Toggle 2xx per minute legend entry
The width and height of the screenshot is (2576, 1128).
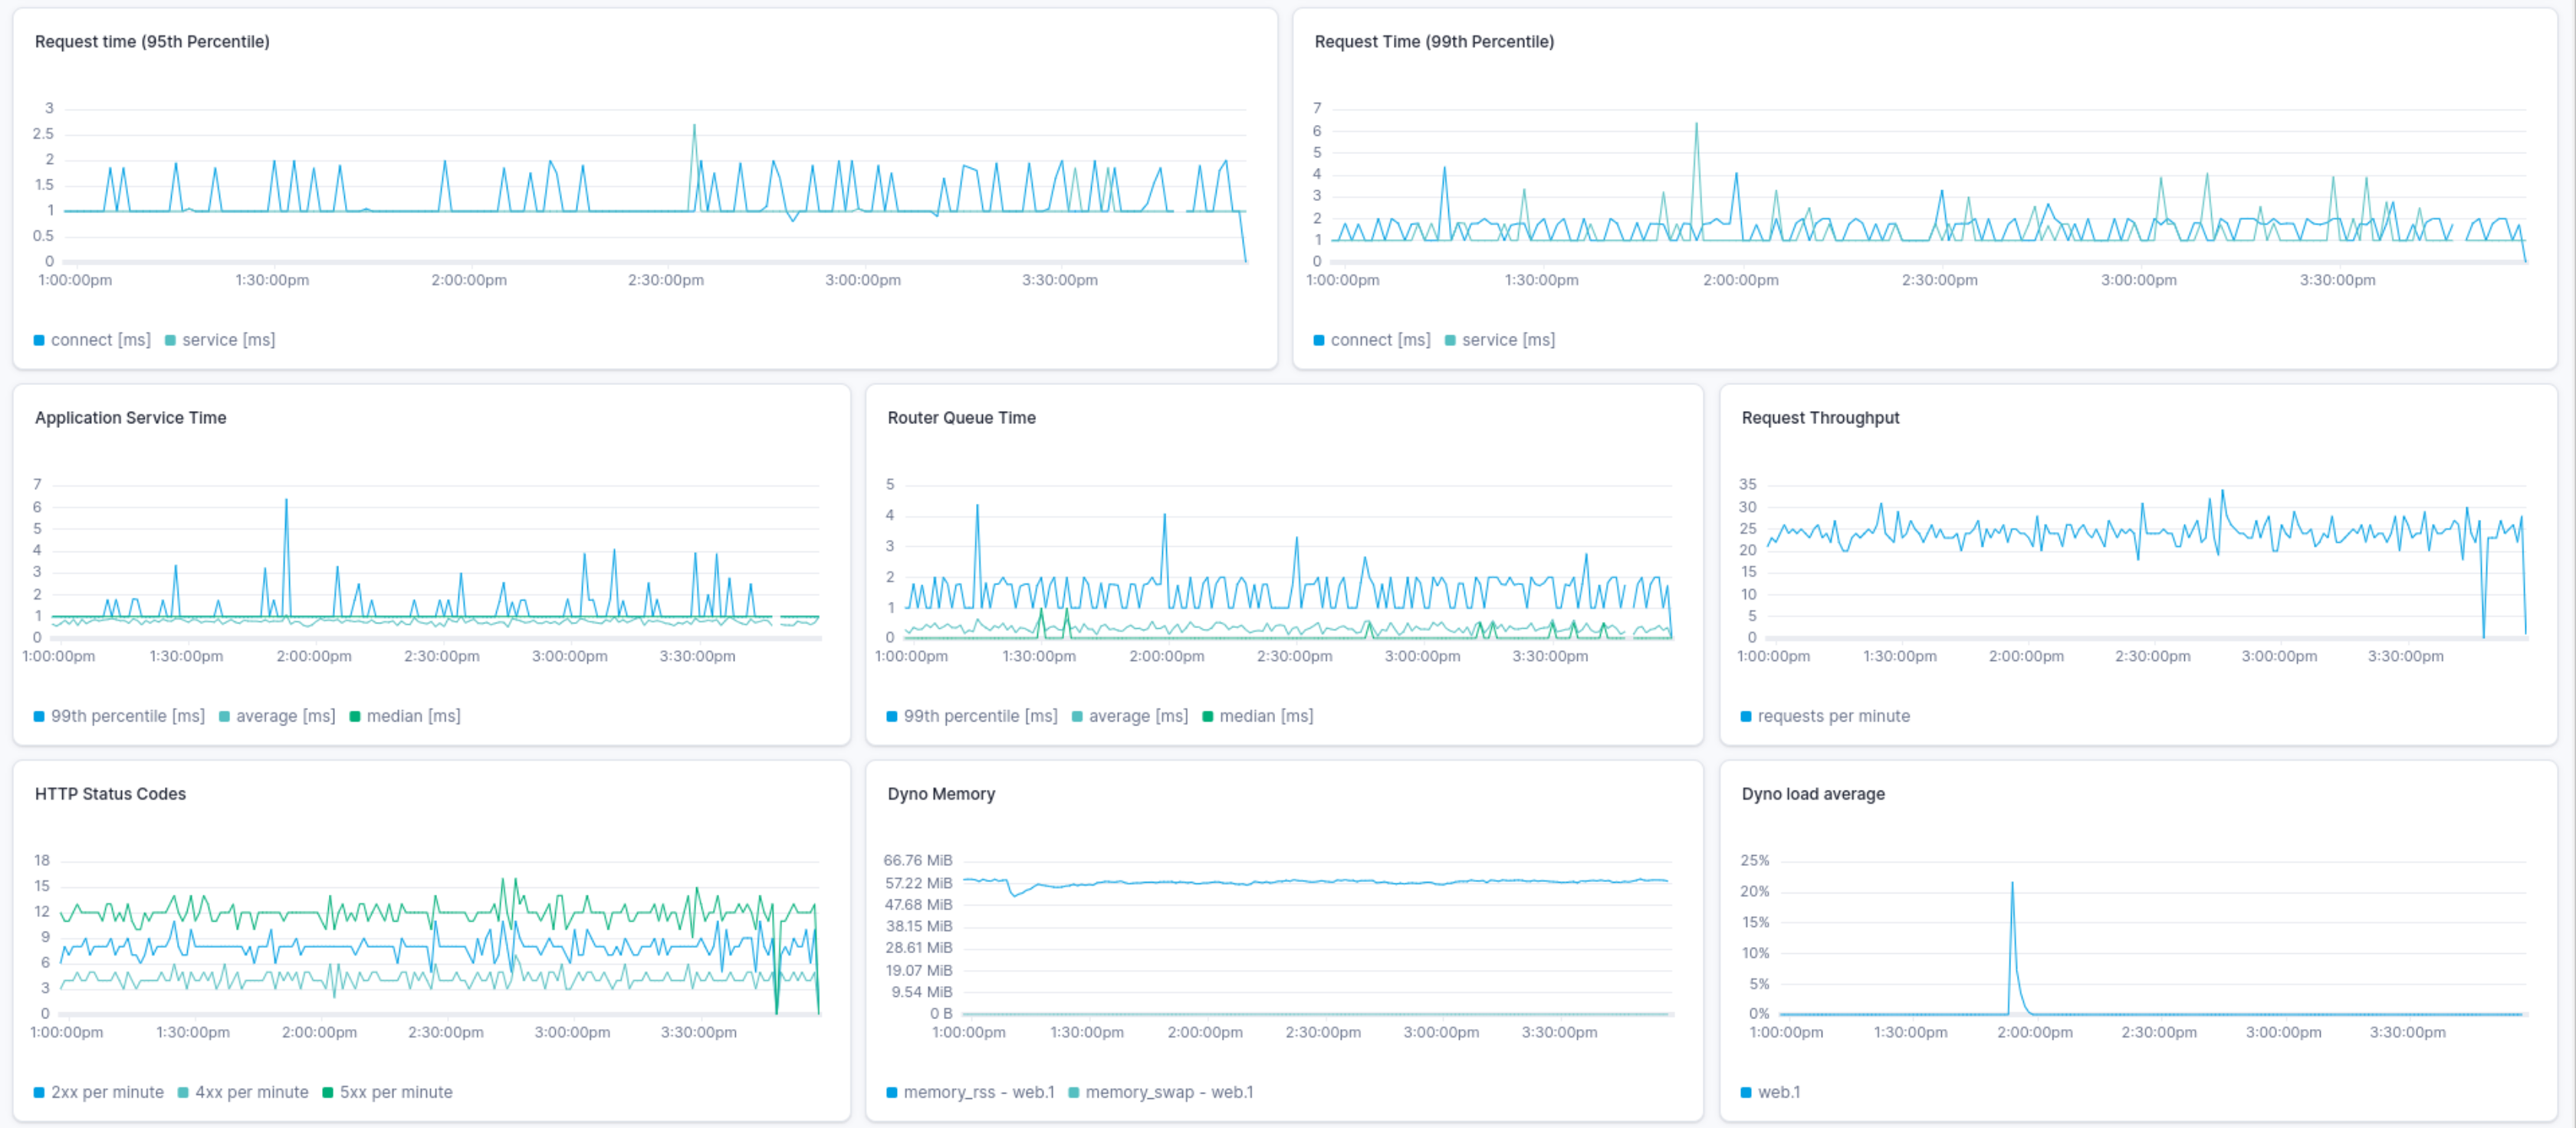(98, 1092)
